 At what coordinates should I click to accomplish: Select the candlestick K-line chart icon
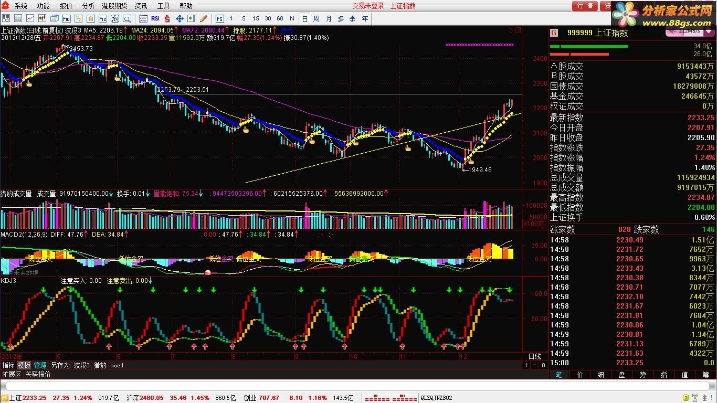42,18
